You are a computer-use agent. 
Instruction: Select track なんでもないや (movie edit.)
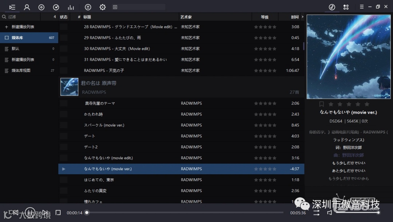pyautogui.click(x=182, y=158)
